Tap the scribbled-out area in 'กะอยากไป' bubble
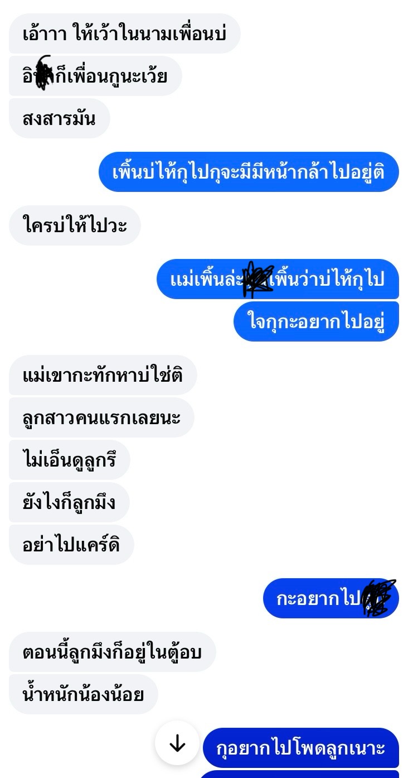 pos(378,598)
